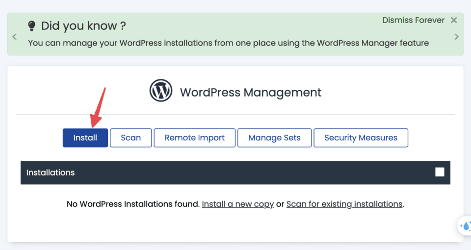Click the Install button
Viewport: 471px width, 250px height.
click(x=85, y=138)
